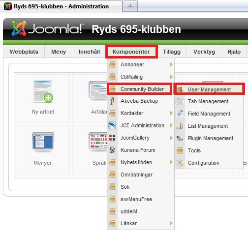Open the Innehåll menu
The height and width of the screenshot is (234, 248).
point(89,52)
